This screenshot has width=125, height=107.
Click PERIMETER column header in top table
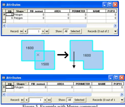click(79, 11)
